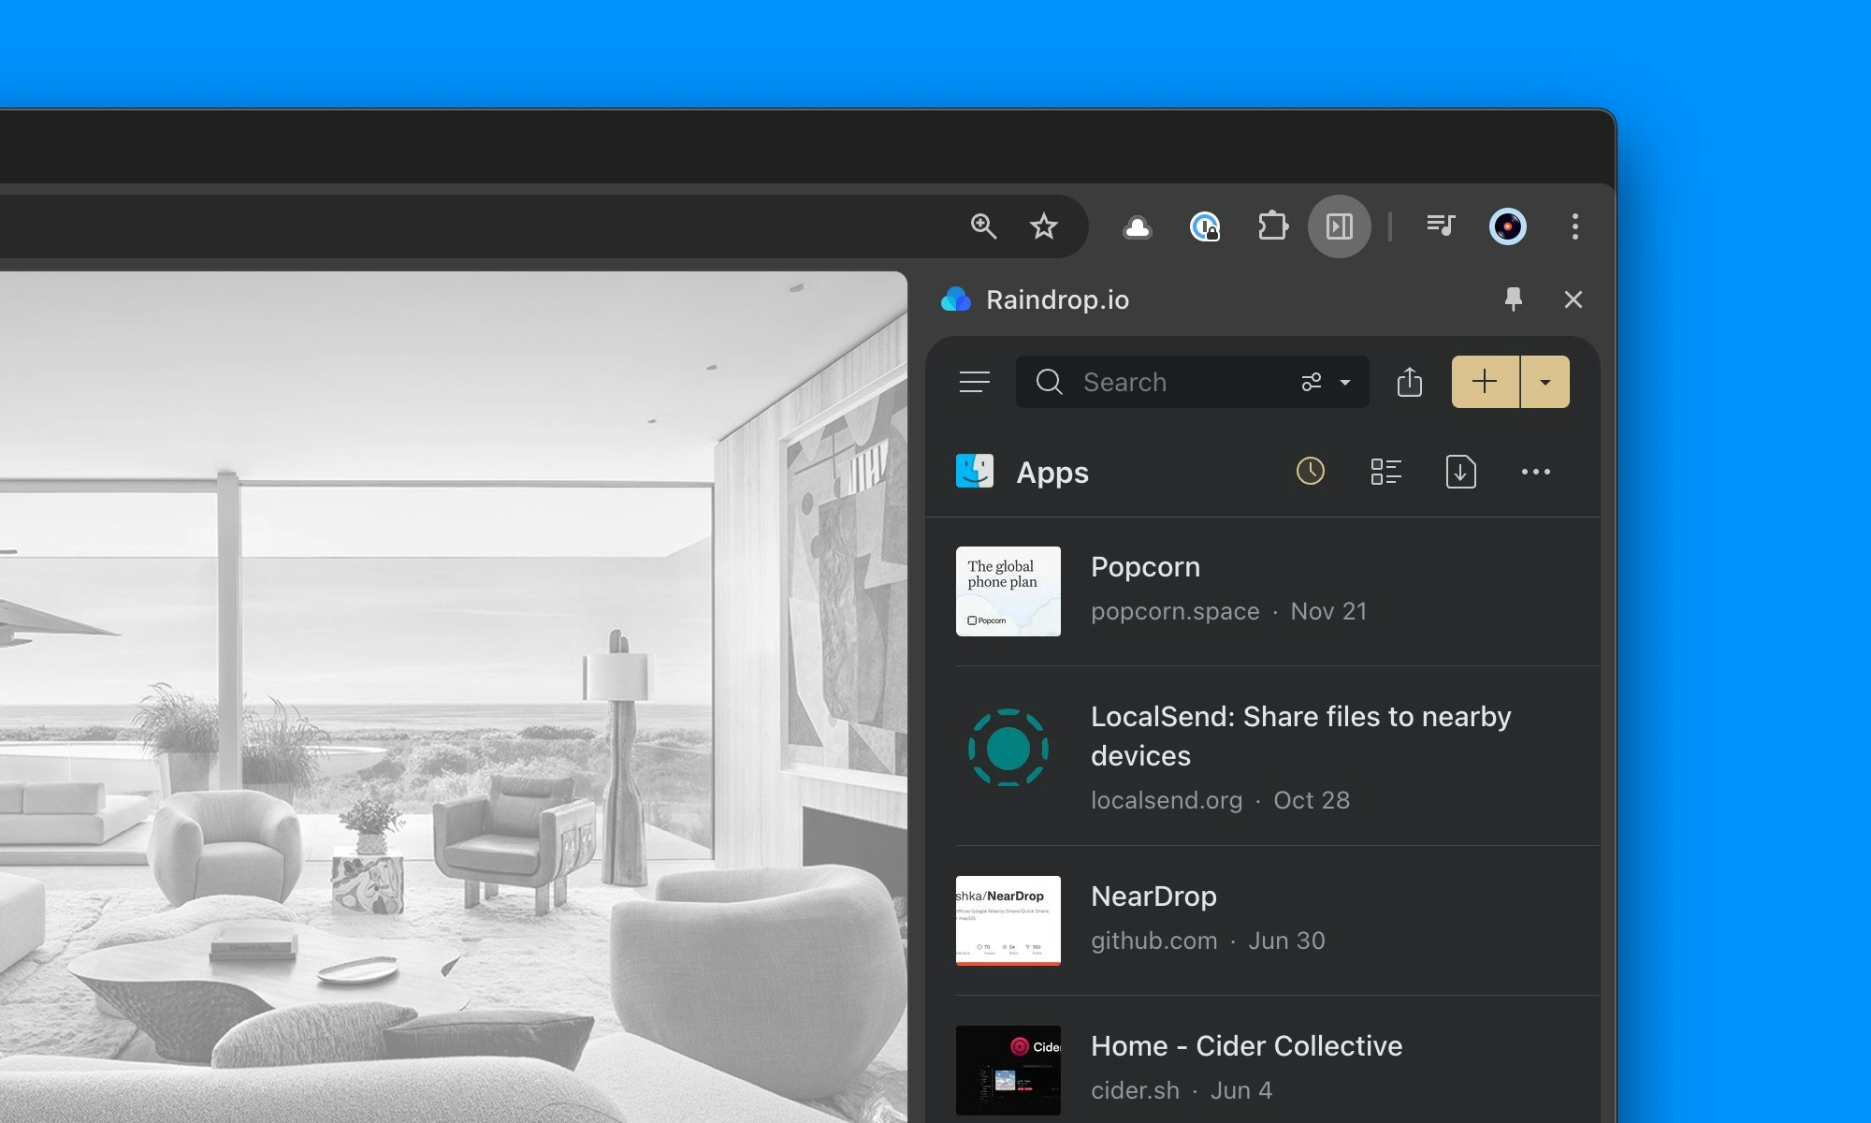The width and height of the screenshot is (1871, 1123).
Task: Click the Raindrop.io cloud extension icon
Action: [1137, 226]
